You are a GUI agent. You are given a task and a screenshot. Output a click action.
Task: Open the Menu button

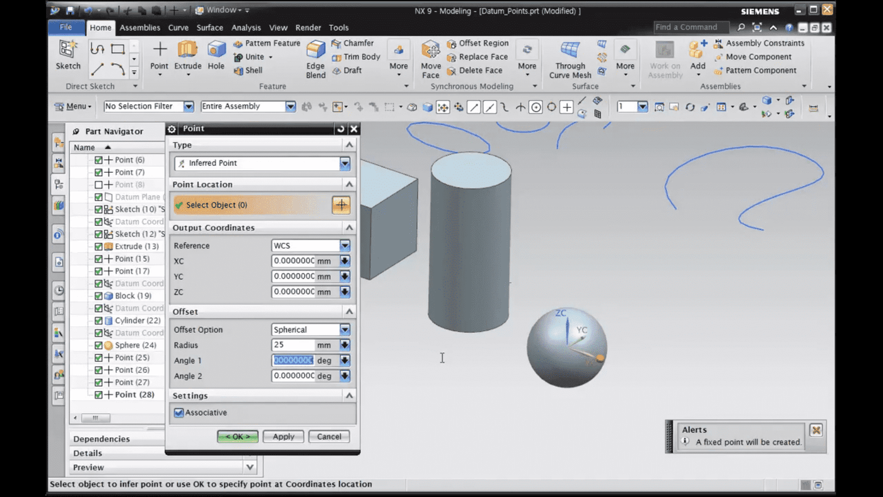(73, 107)
